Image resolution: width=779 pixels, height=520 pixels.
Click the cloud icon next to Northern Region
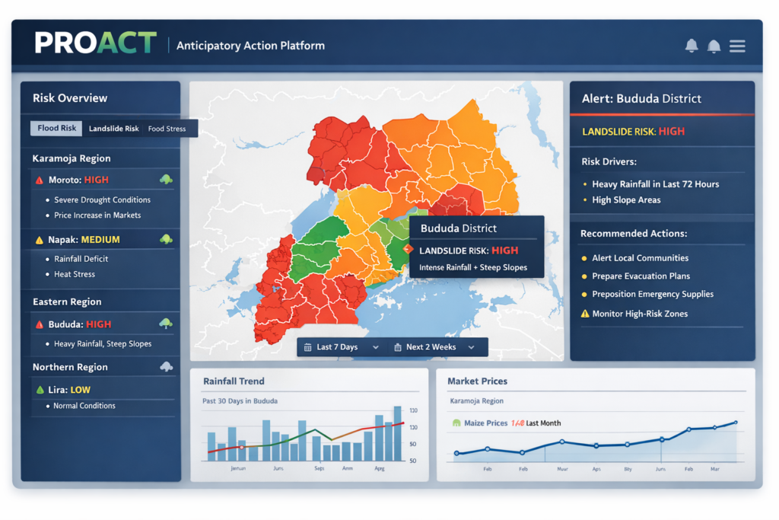tap(166, 367)
